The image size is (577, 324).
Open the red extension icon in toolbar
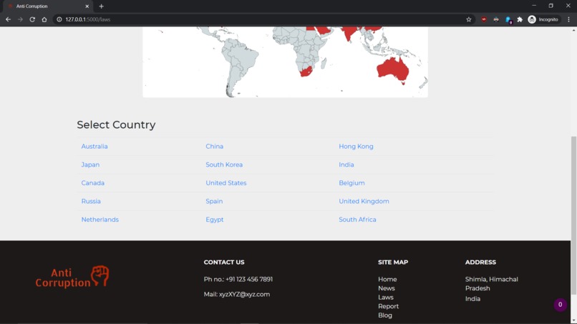pyautogui.click(x=483, y=19)
